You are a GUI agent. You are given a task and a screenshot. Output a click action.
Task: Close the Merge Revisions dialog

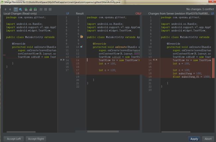212,1
